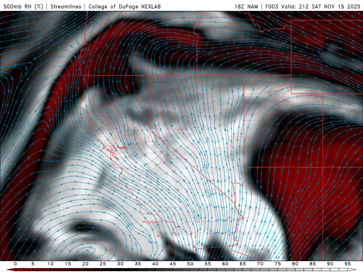Click the "55" value on color scale
This screenshot has width=363, height=272.
(x=208, y=264)
